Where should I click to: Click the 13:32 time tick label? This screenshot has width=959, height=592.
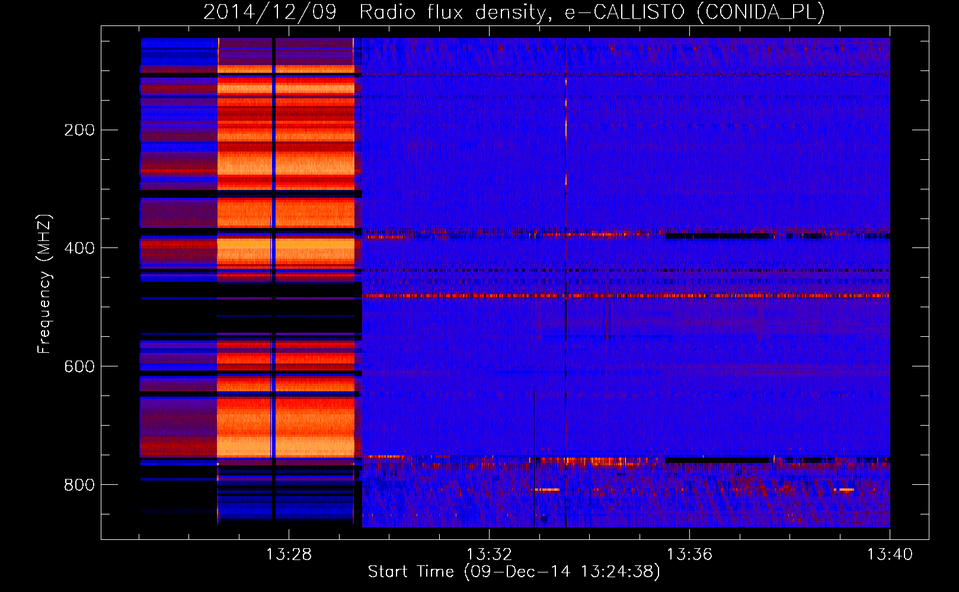[x=489, y=555]
